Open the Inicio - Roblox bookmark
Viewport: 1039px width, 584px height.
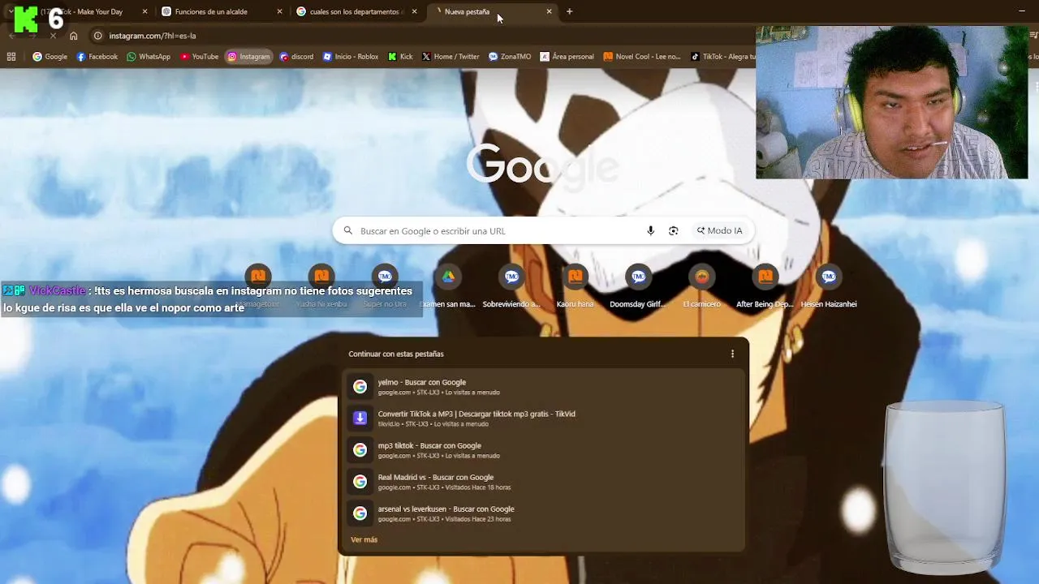(351, 57)
